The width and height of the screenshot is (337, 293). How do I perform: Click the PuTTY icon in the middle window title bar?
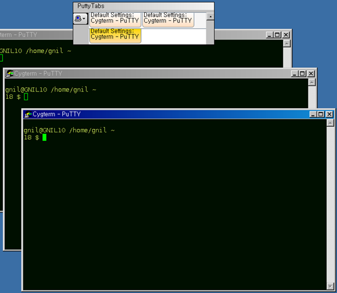point(9,73)
